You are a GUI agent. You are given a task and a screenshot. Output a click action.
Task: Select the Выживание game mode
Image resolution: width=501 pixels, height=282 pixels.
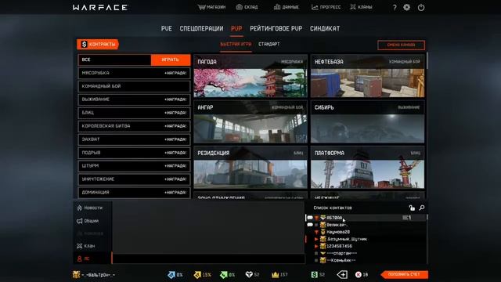pyautogui.click(x=134, y=99)
